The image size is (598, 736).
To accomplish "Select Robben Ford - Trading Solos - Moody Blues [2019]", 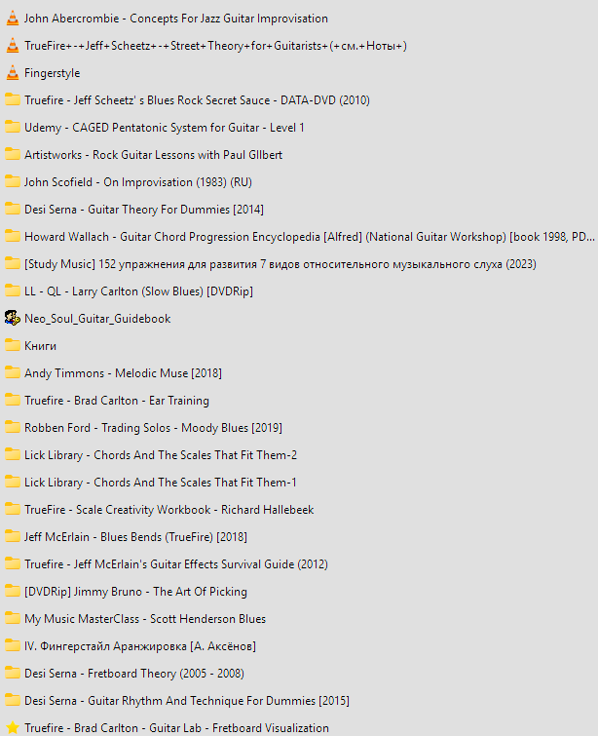I will pyautogui.click(x=153, y=428).
